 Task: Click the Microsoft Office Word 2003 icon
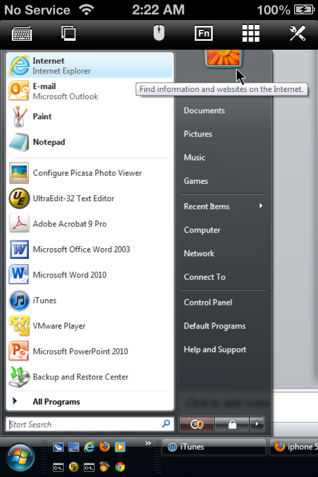[19, 249]
